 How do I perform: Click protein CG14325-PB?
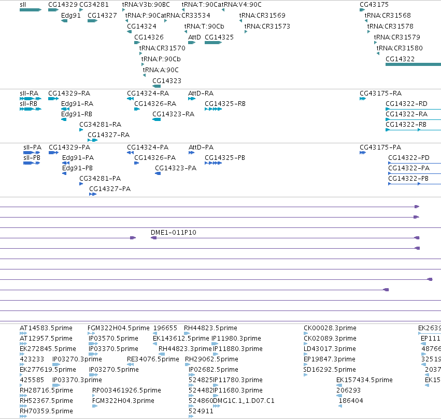[x=213, y=163]
